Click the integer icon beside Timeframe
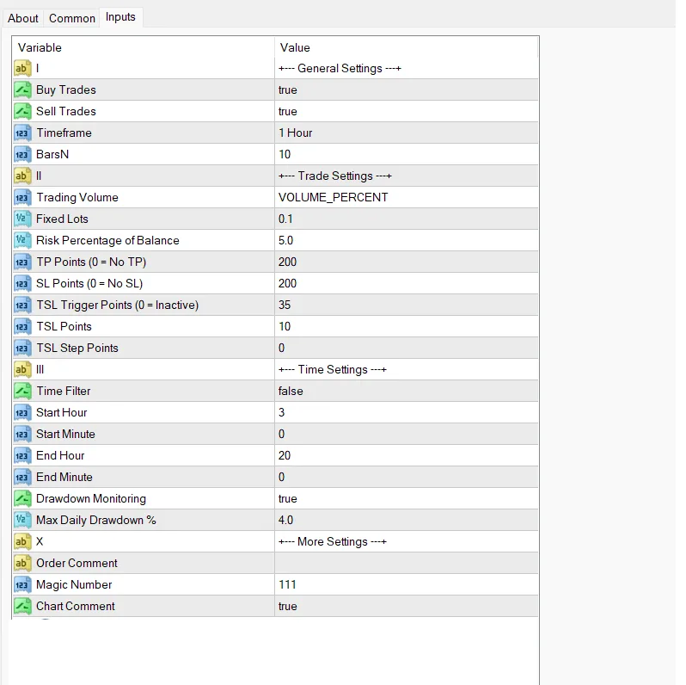Viewport: 686px width, 685px height. click(23, 133)
